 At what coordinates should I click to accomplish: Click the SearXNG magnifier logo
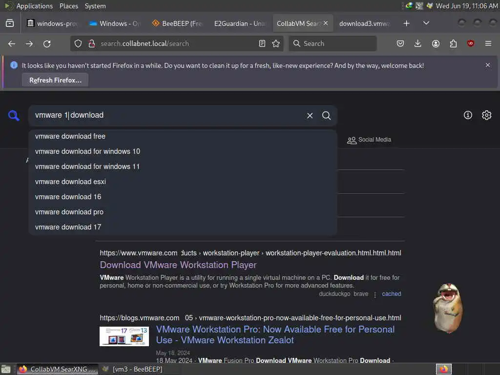pos(14,115)
